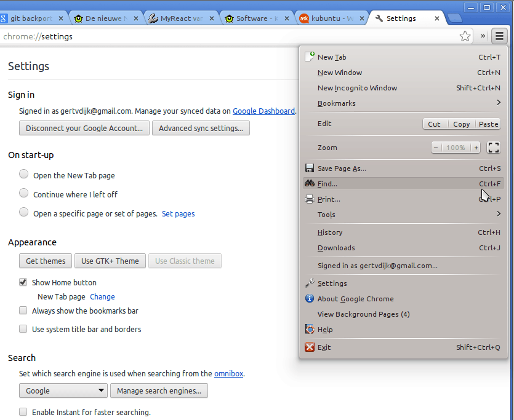The width and height of the screenshot is (514, 420).
Task: Increase zoom with the plus button
Action: coord(476,148)
